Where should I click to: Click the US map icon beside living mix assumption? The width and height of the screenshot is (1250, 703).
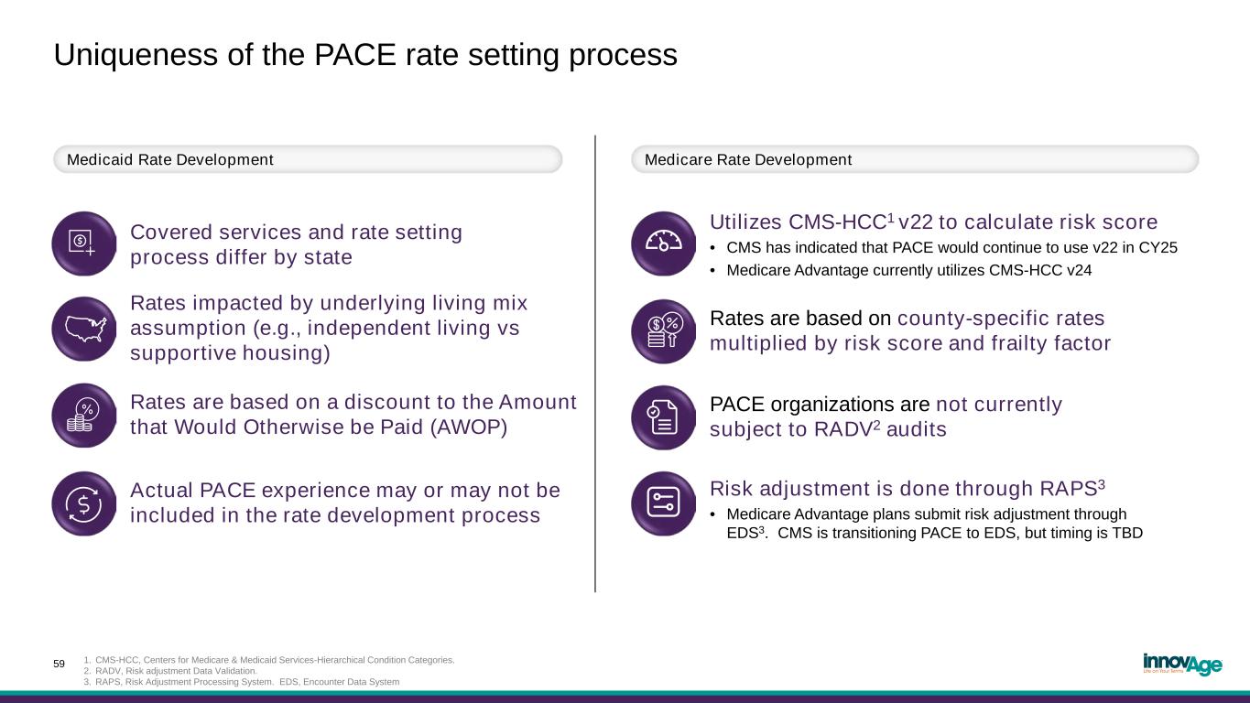click(84, 329)
